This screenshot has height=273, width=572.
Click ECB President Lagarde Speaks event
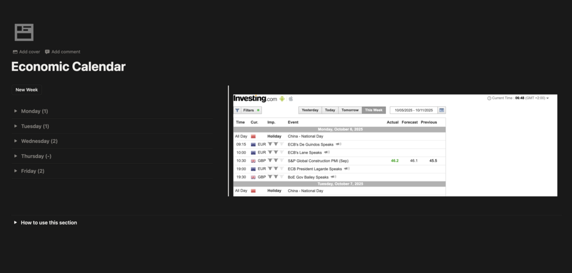point(315,169)
